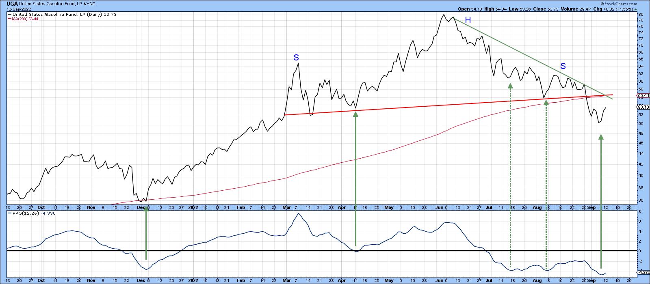Click Oct on the price panel date axis
The width and height of the screenshot is (650, 284).
pos(41,207)
